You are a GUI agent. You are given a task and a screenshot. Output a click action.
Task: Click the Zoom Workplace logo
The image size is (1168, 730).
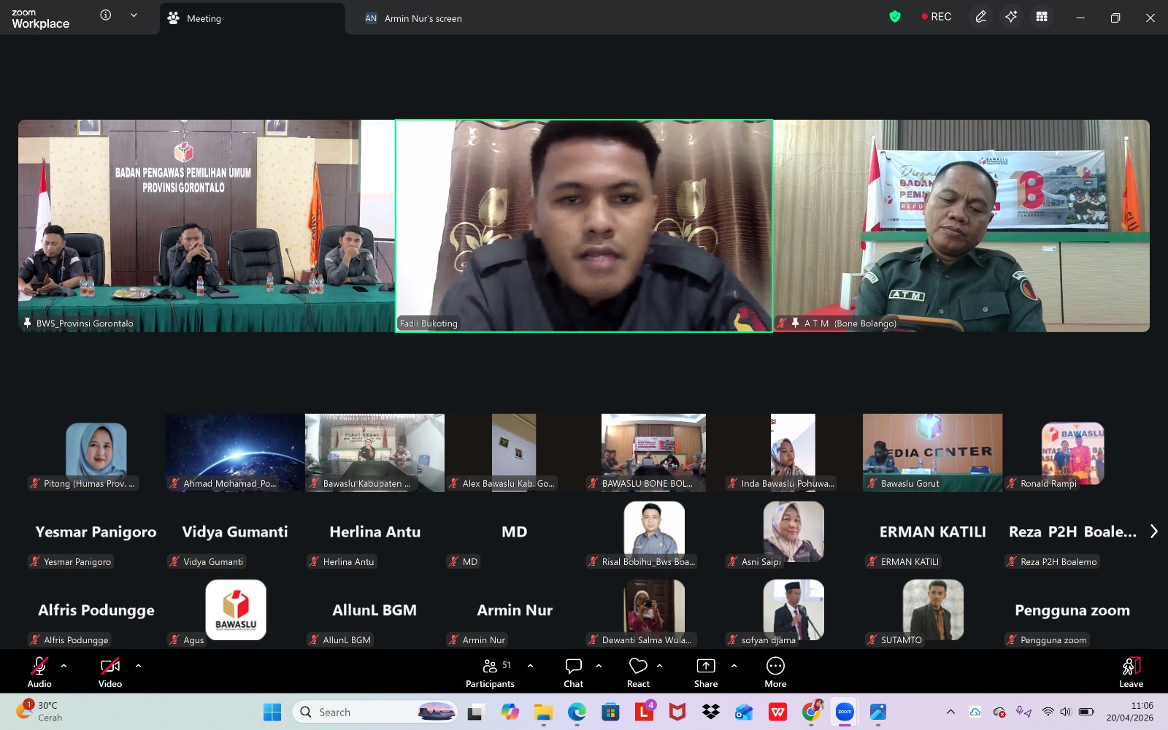click(41, 18)
